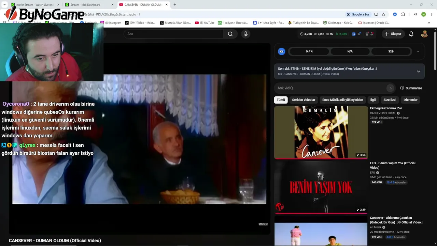Screen dimensions: 437x246
Task: Click the install app icon in address bar
Action: pos(376,14)
